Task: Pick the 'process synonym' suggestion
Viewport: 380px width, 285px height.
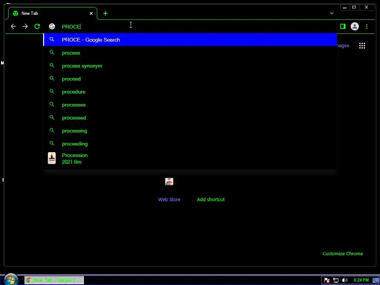Action: point(190,66)
